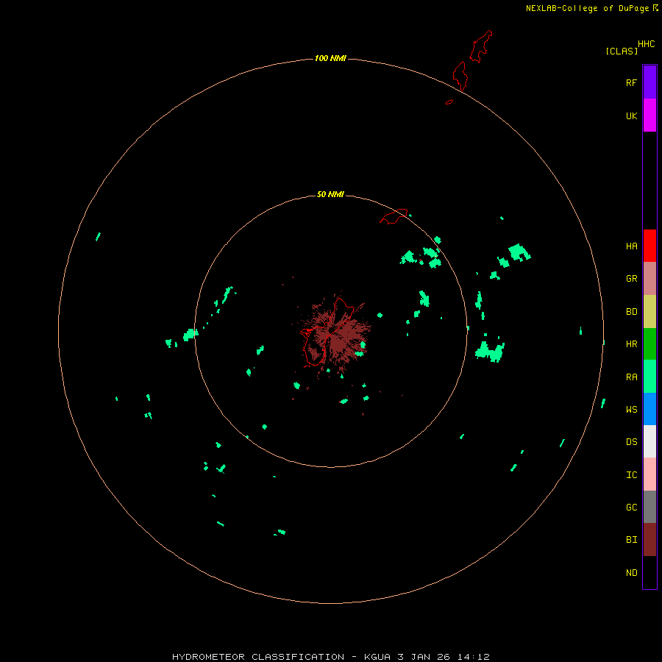Click the '14:12' timestamp
The height and width of the screenshot is (662, 662).
473,657
